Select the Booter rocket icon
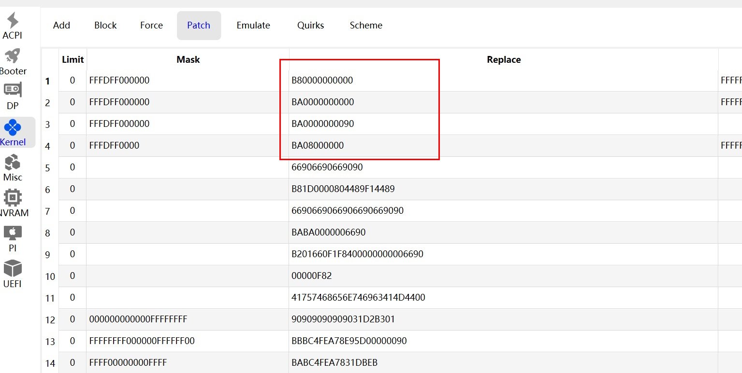The height and width of the screenshot is (373, 742). click(13, 57)
